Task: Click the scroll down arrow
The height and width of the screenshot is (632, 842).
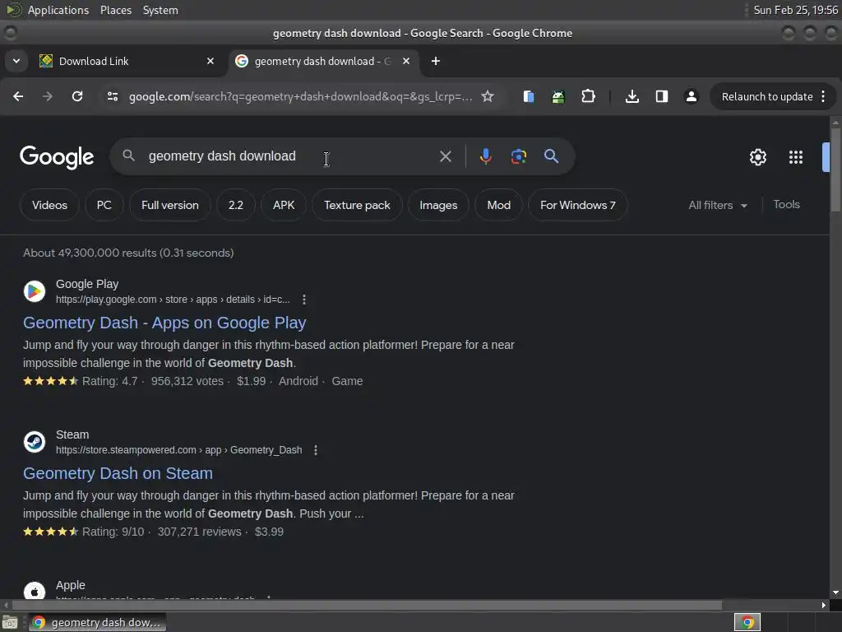Action: [x=835, y=592]
